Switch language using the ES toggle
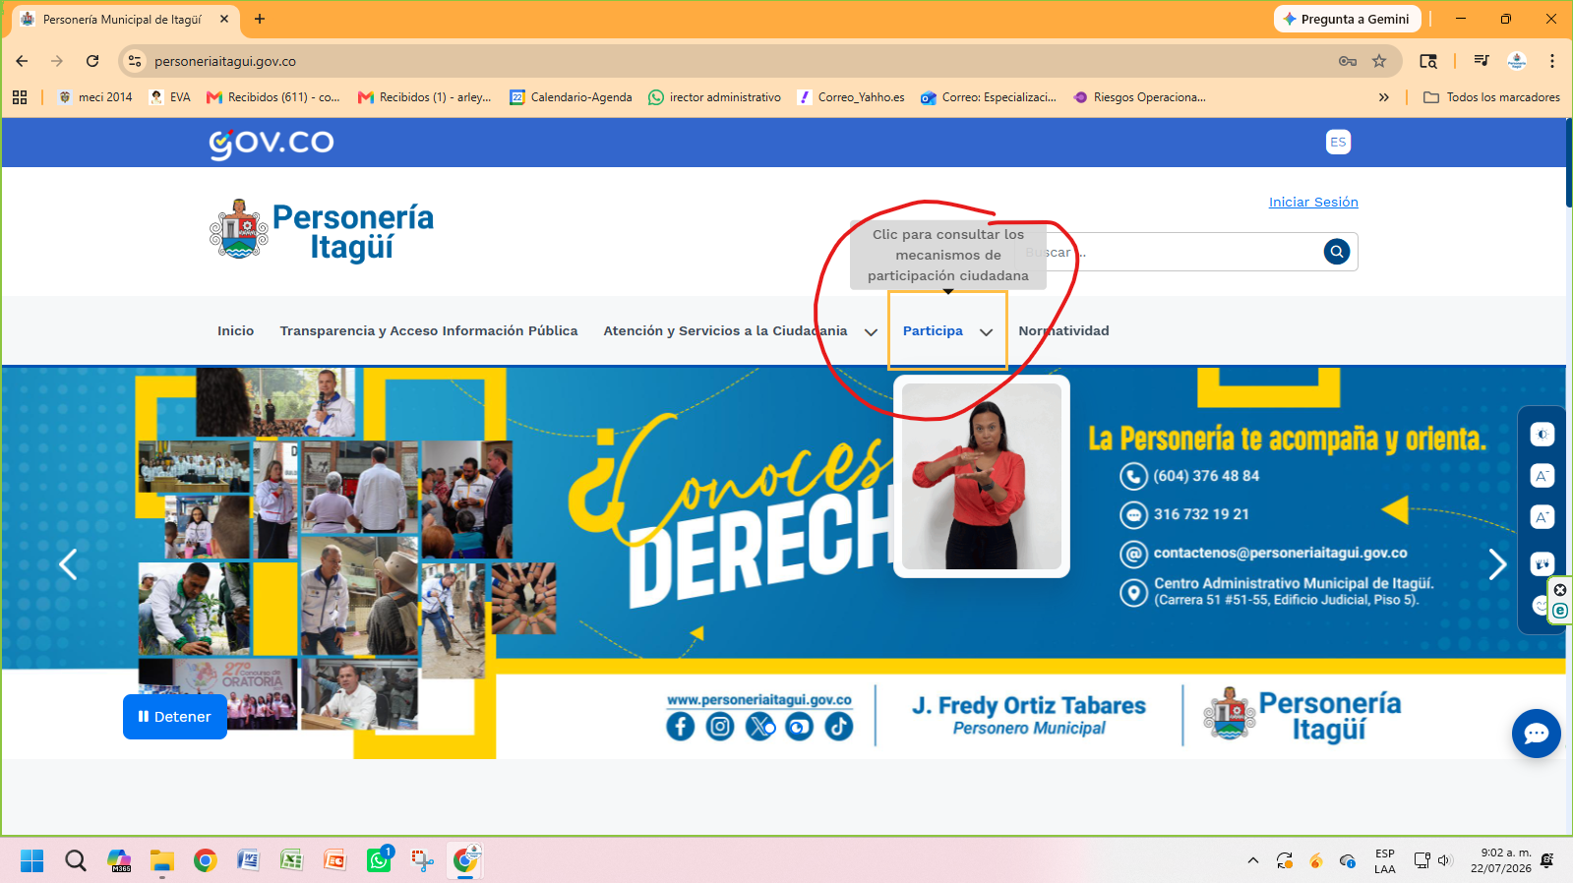This screenshot has height=883, width=1573. click(1338, 142)
